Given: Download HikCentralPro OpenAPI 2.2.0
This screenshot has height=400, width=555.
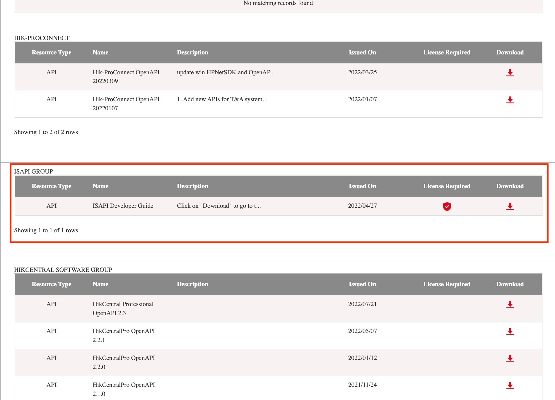Looking at the screenshot, I should (x=510, y=358).
